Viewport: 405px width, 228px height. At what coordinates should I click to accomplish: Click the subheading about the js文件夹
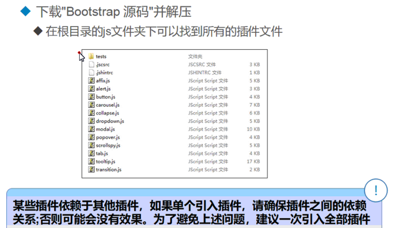(164, 31)
